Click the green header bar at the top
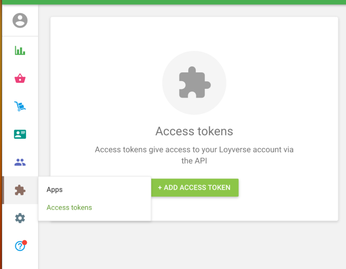 [x=173, y=2]
